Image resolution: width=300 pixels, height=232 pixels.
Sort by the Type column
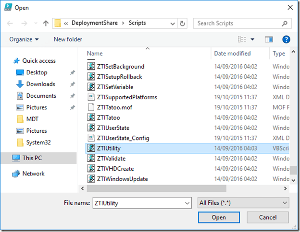pyautogui.click(x=279, y=54)
